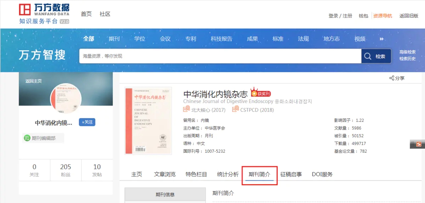Select the 期刊信息 side panel item
The height and width of the screenshot is (203, 425).
tap(165, 194)
